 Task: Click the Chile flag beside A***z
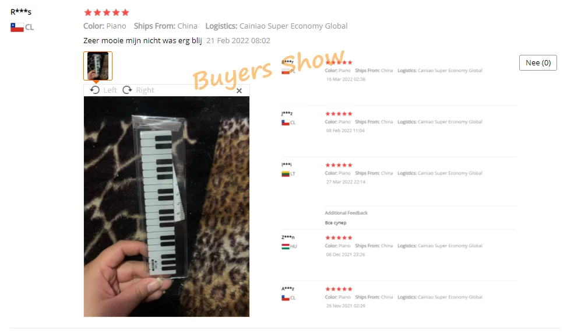286,298
